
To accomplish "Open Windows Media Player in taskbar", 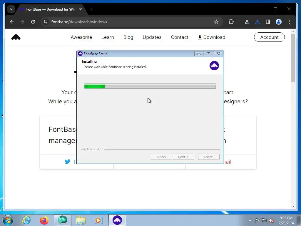I will [x=99, y=220].
